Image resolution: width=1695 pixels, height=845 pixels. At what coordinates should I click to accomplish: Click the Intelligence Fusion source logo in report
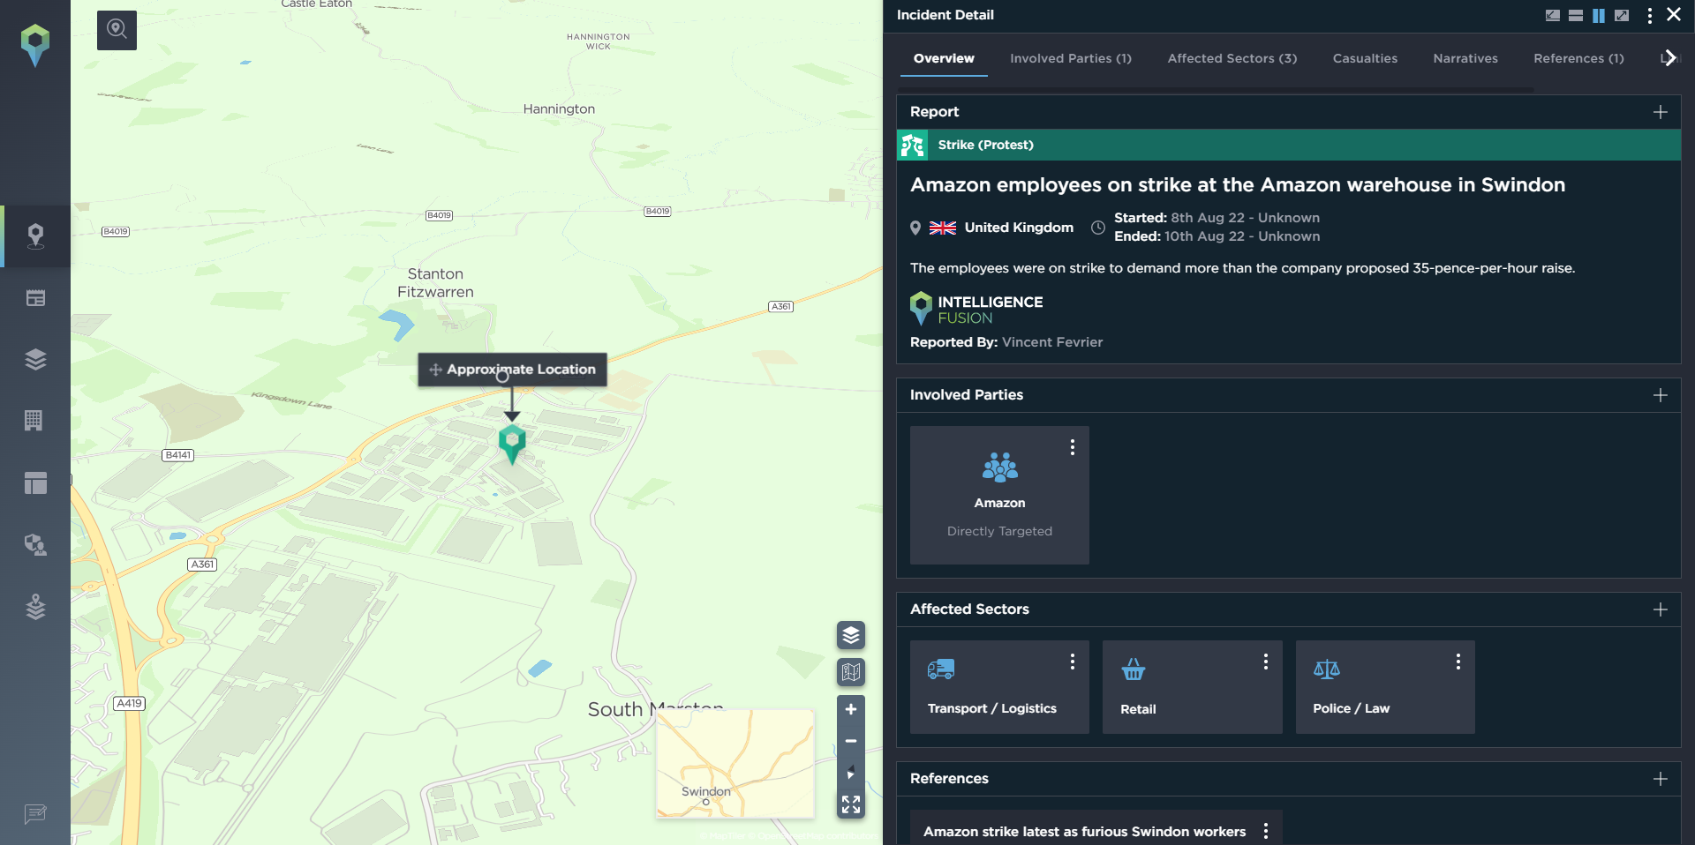[976, 309]
